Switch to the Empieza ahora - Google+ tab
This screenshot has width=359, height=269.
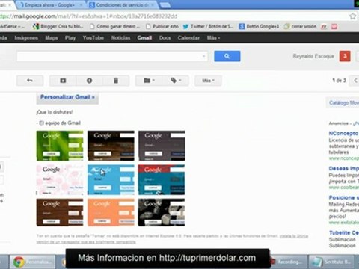point(49,5)
